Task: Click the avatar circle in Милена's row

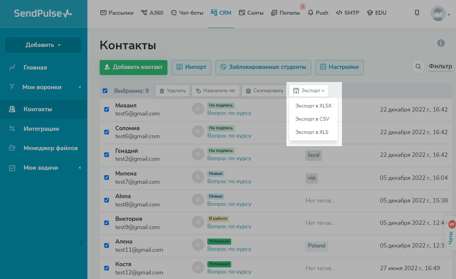Action: [198, 177]
